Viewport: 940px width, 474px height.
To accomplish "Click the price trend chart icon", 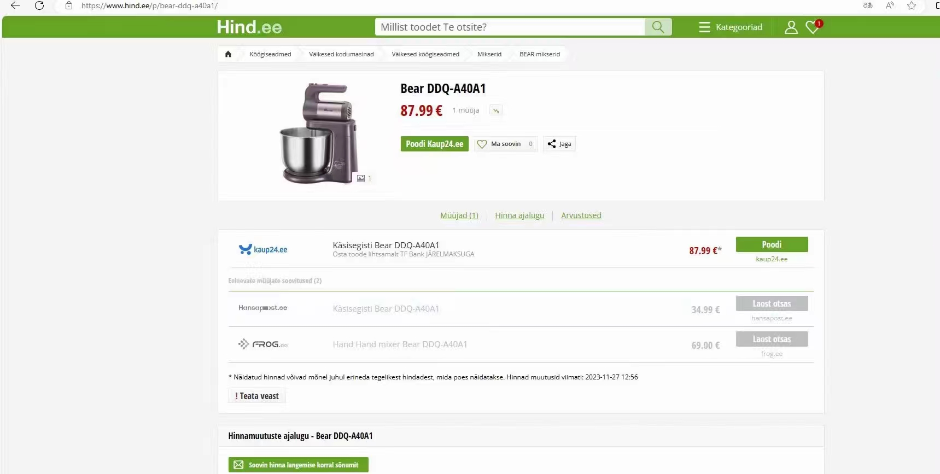I will (x=496, y=110).
